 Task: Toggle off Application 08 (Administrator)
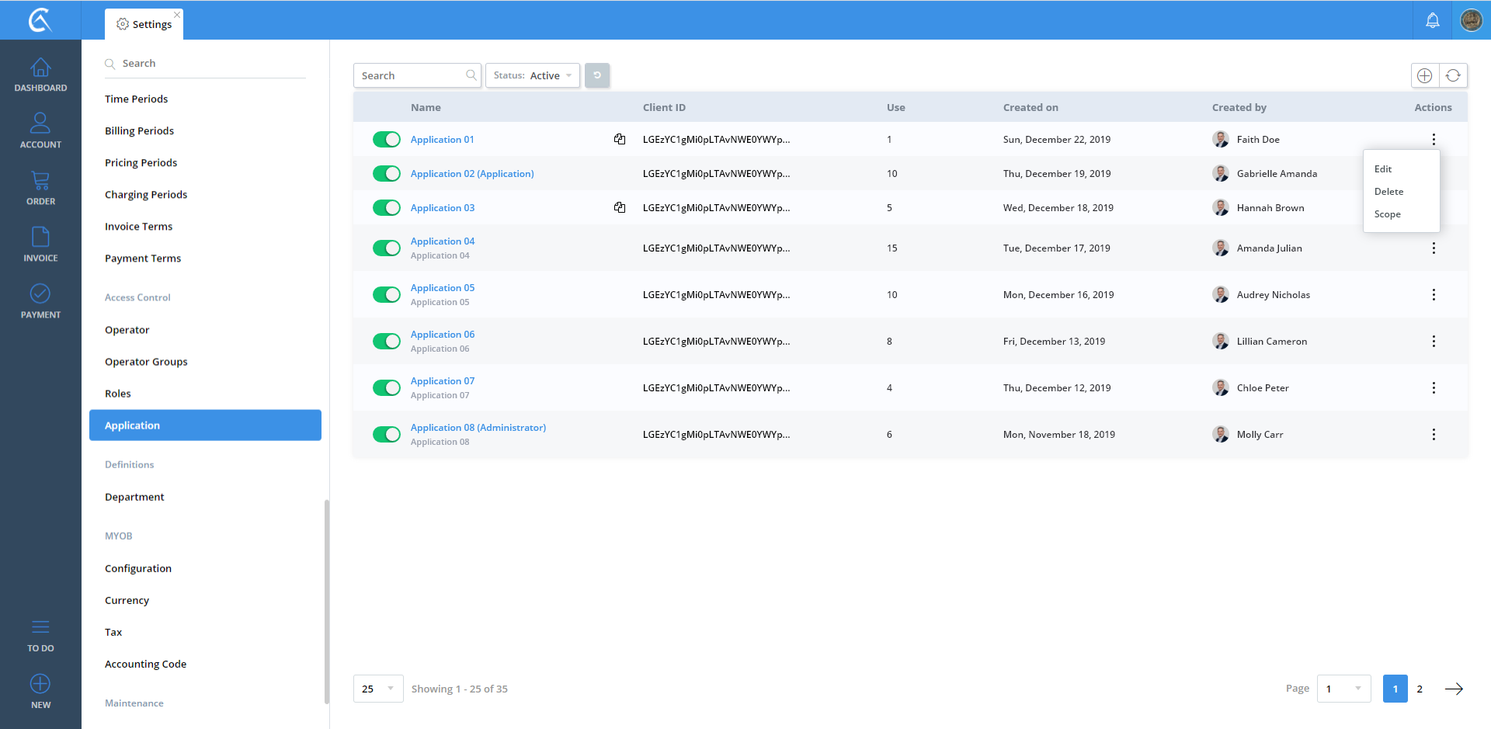(x=386, y=435)
